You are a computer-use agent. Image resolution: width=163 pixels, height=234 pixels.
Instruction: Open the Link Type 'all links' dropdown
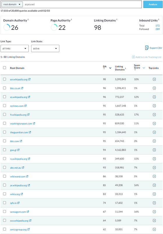[15, 49]
